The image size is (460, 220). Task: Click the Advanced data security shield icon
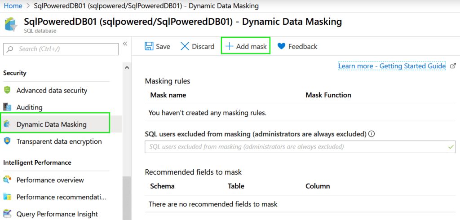[7, 90]
